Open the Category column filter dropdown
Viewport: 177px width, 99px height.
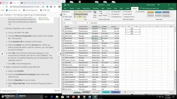[x=110, y=26]
